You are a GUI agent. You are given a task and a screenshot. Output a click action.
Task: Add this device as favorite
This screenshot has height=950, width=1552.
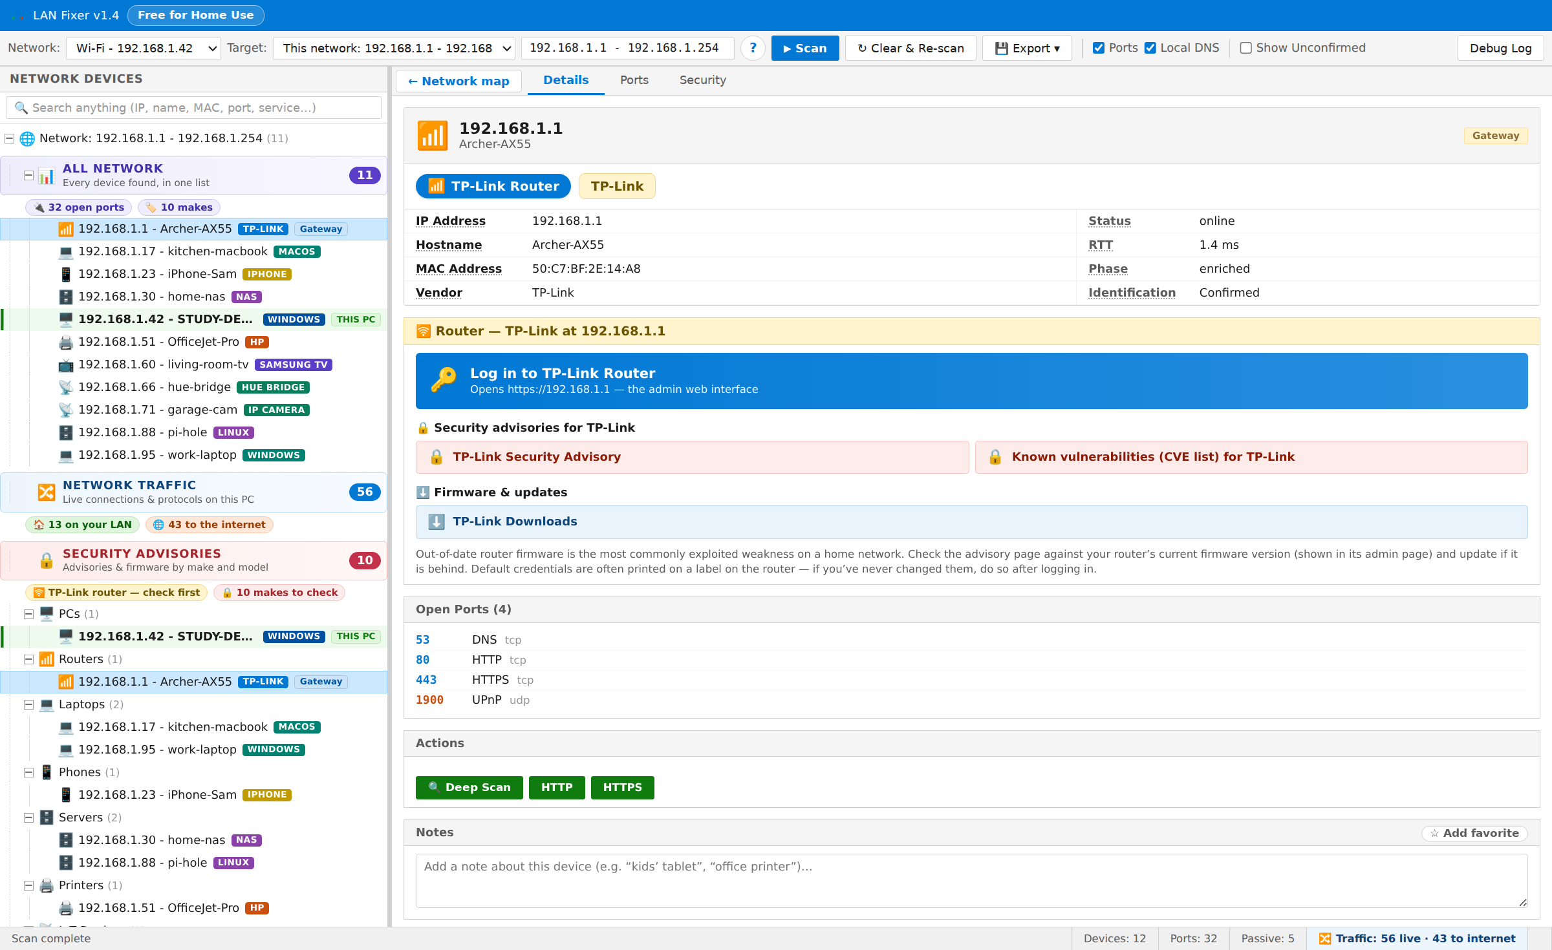coord(1474,834)
